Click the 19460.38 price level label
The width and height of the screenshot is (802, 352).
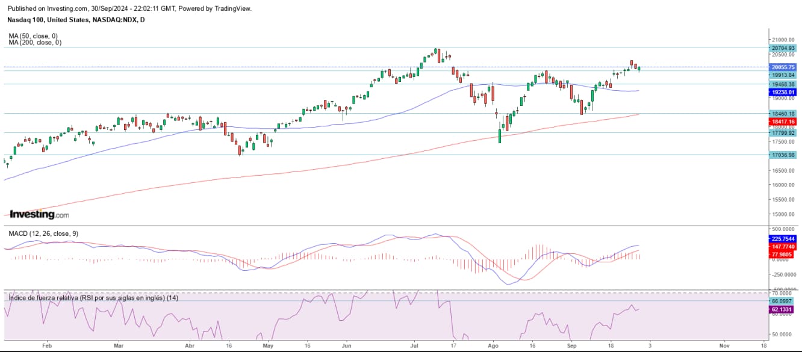tap(783, 84)
